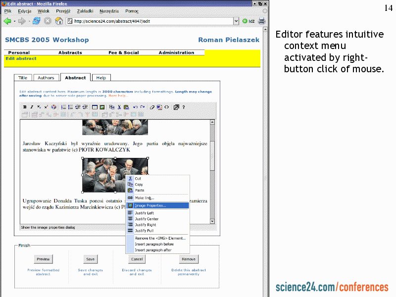Click the insert table icon
The height and width of the screenshot is (297, 396).
95,107
